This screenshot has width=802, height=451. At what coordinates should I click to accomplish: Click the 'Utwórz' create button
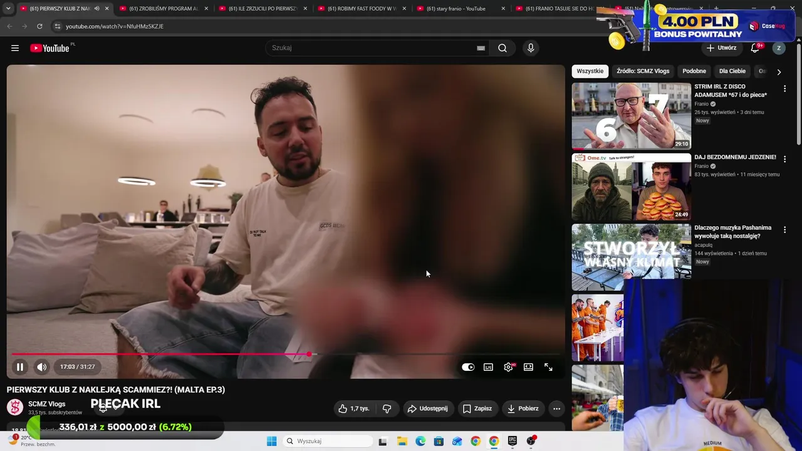click(x=721, y=48)
